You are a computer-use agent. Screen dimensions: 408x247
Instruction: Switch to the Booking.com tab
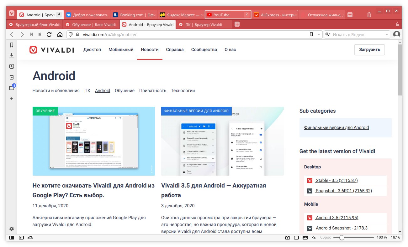pyautogui.click(x=134, y=15)
